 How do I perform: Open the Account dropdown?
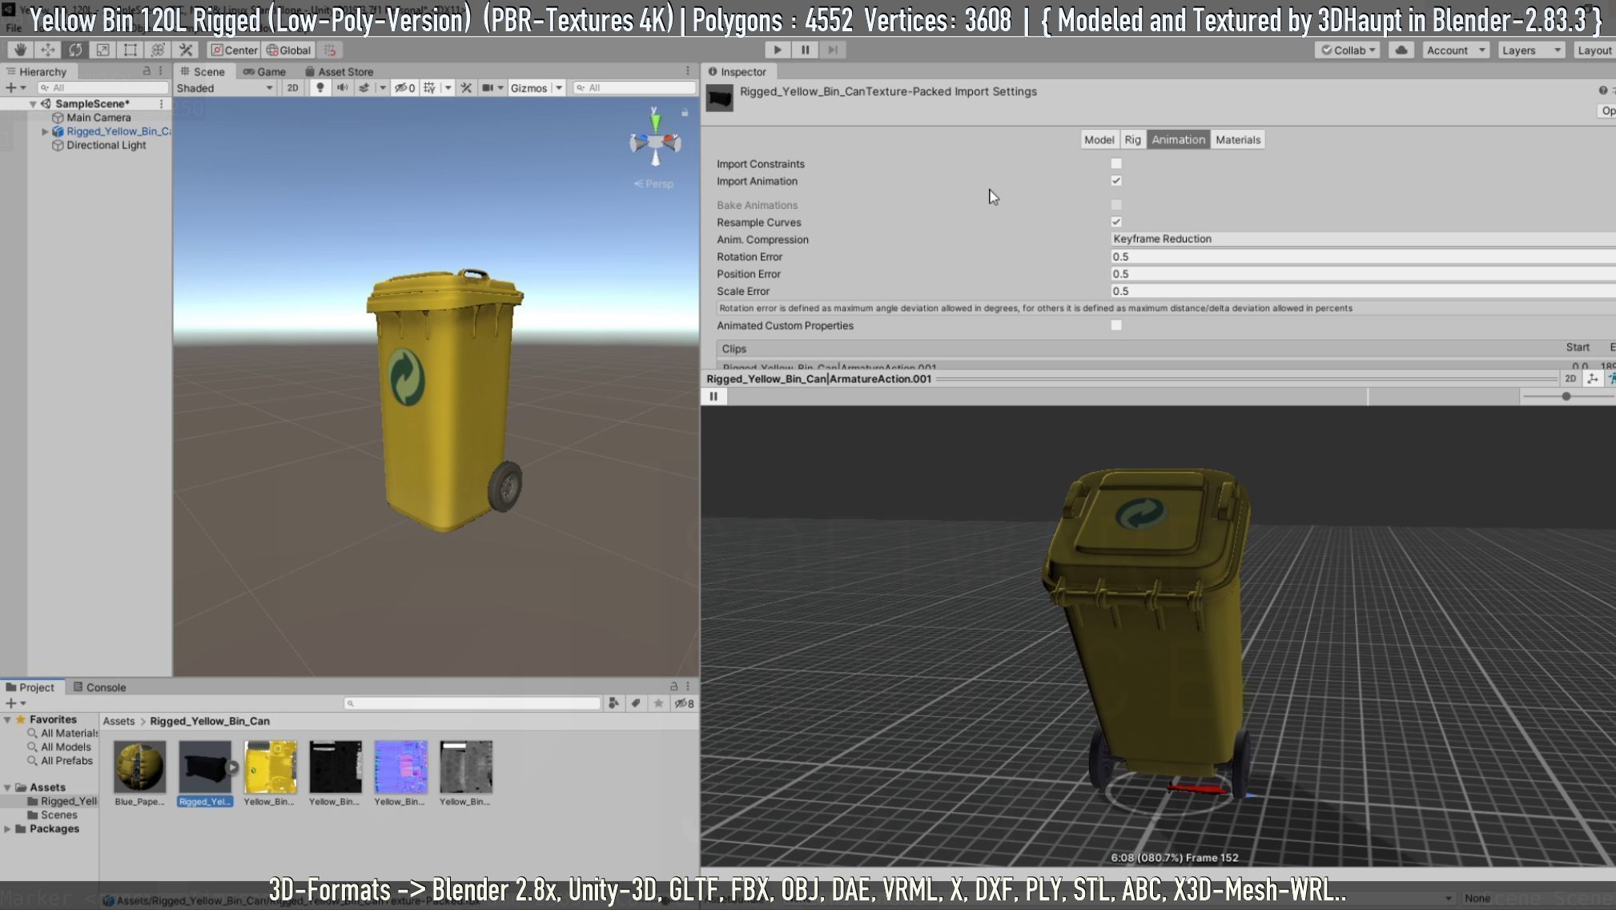pyautogui.click(x=1455, y=50)
